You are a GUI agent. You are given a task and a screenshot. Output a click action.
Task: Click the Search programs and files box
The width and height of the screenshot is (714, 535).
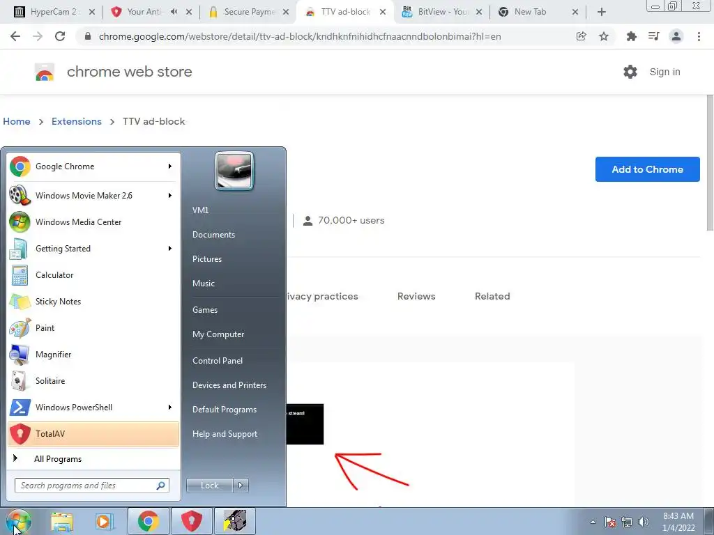pyautogui.click(x=91, y=486)
